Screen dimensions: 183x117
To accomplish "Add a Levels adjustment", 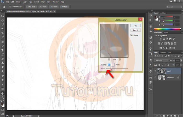I will tap(164, 39).
